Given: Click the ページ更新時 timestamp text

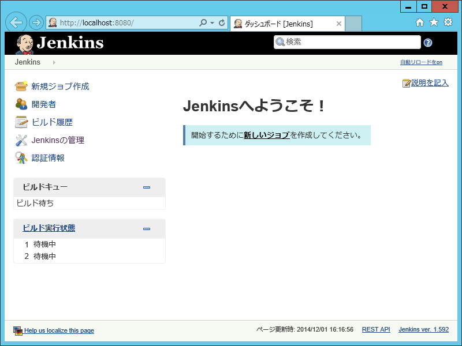Looking at the screenshot, I should [x=305, y=329].
